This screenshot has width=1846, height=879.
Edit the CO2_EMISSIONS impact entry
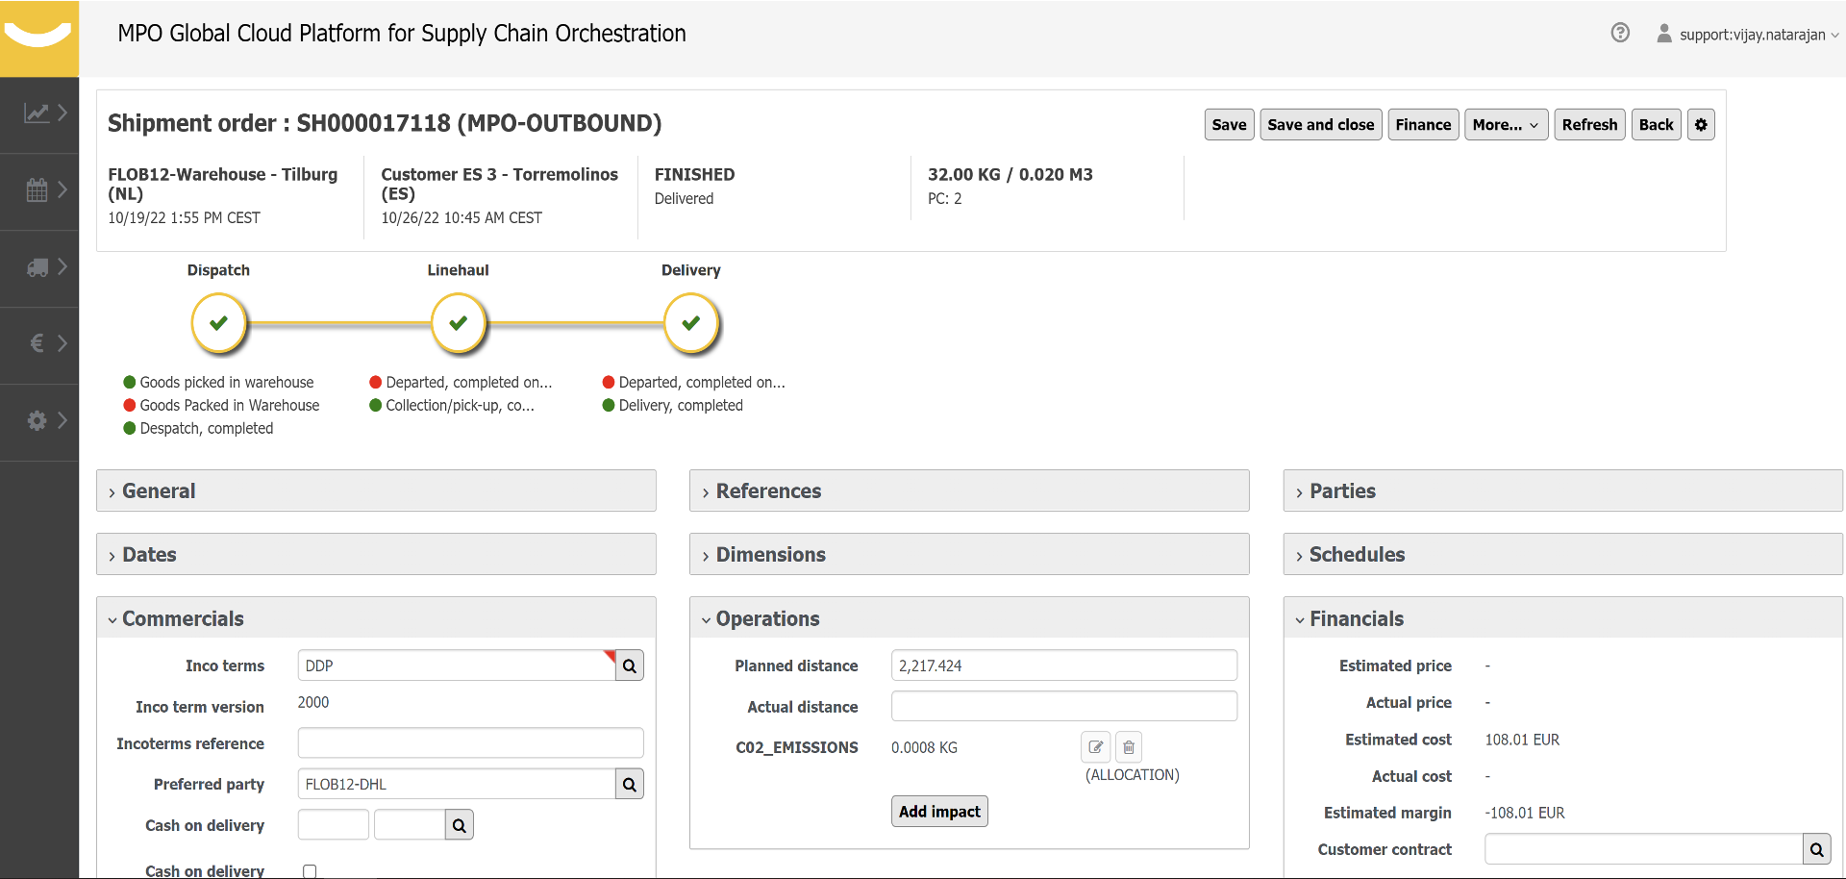pos(1096,747)
